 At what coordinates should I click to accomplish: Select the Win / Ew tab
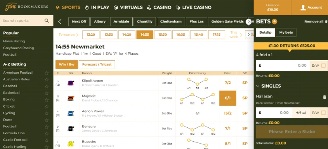[x=66, y=64]
